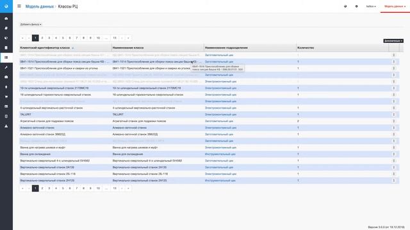This screenshot has height=230, width=410.
Task: Open row menu for Ванна для охлаждения
Action: pos(394,154)
